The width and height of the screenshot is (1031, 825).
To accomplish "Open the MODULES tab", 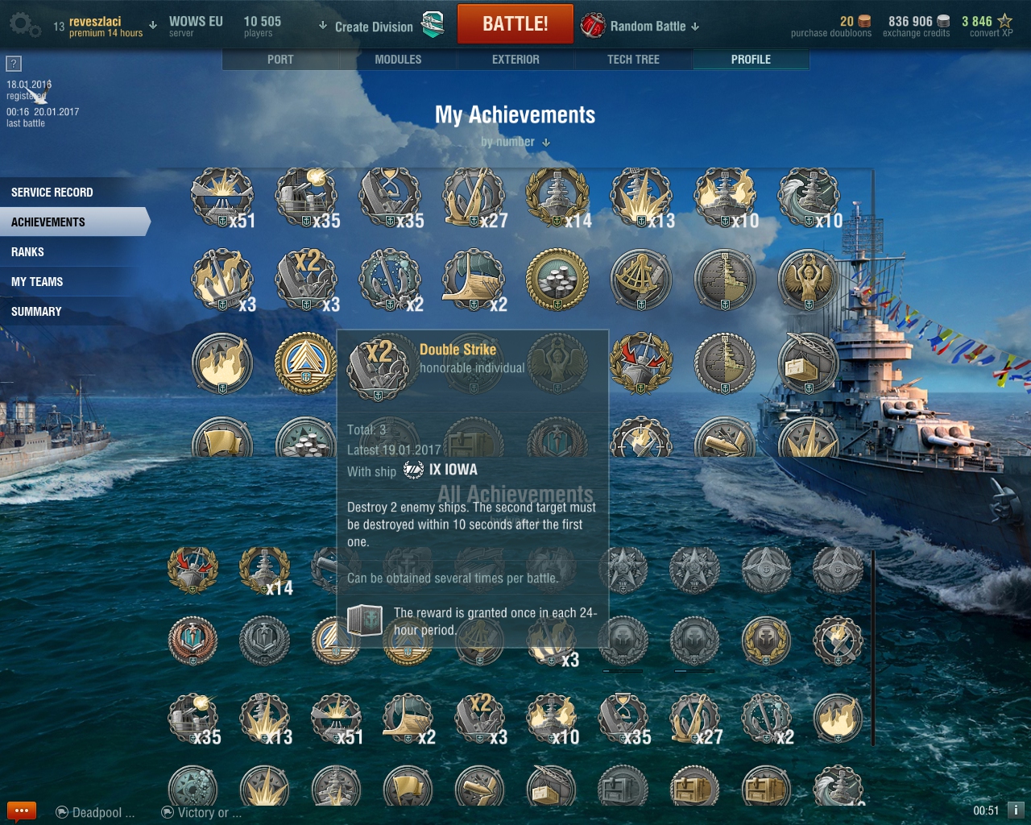I will coord(398,60).
